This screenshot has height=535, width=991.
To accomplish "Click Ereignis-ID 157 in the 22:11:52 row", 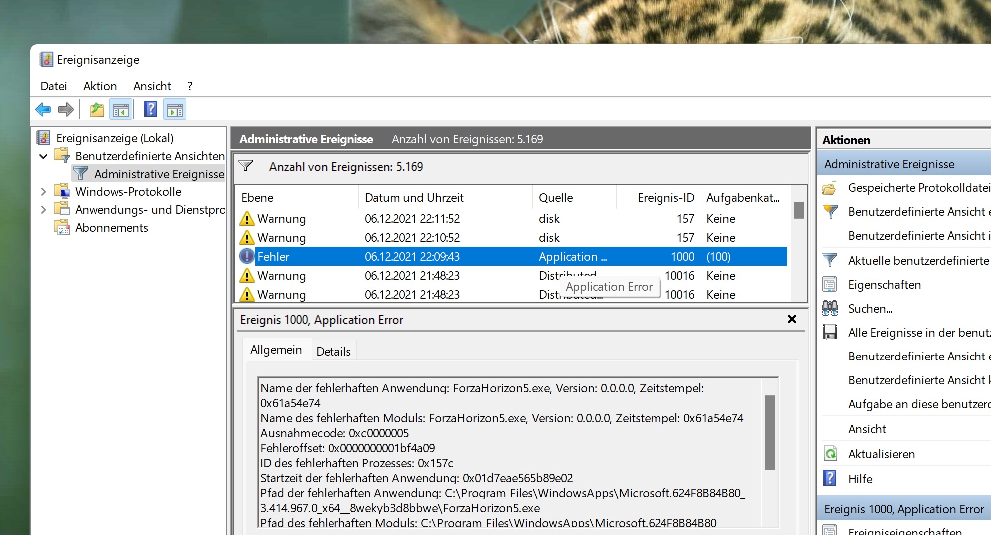I will pyautogui.click(x=685, y=219).
